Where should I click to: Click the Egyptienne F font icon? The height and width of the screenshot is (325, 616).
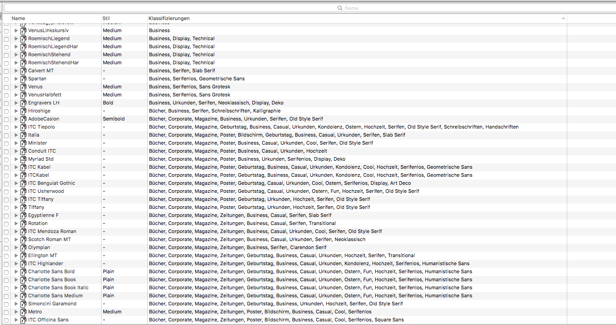pyautogui.click(x=23, y=215)
